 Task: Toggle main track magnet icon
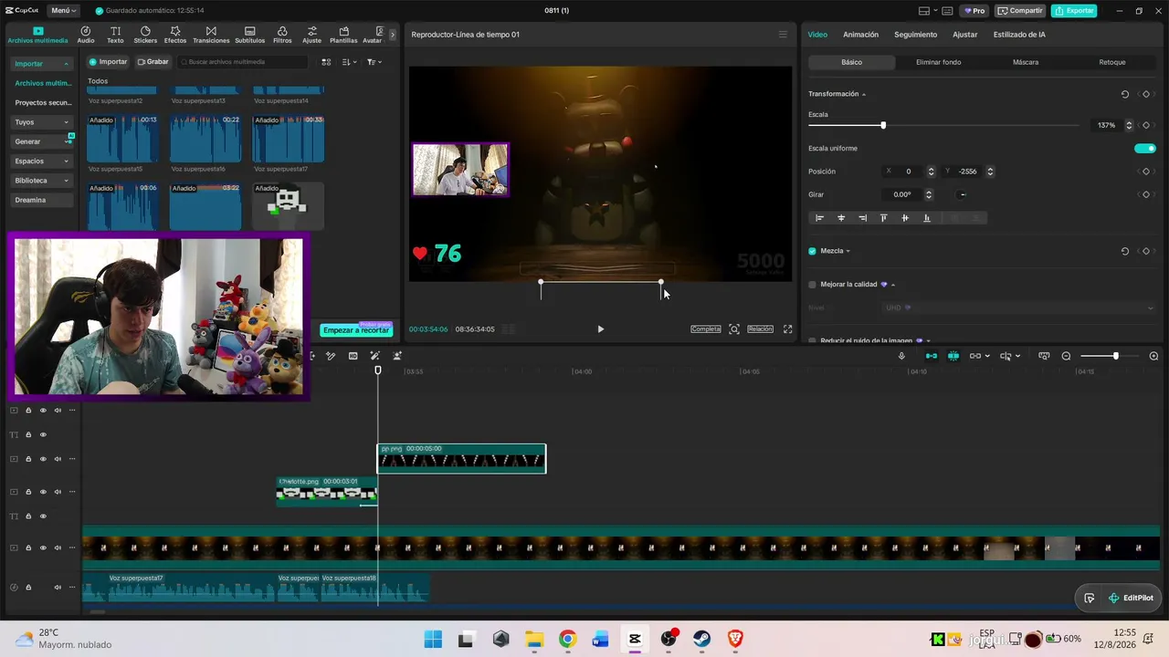tap(931, 356)
